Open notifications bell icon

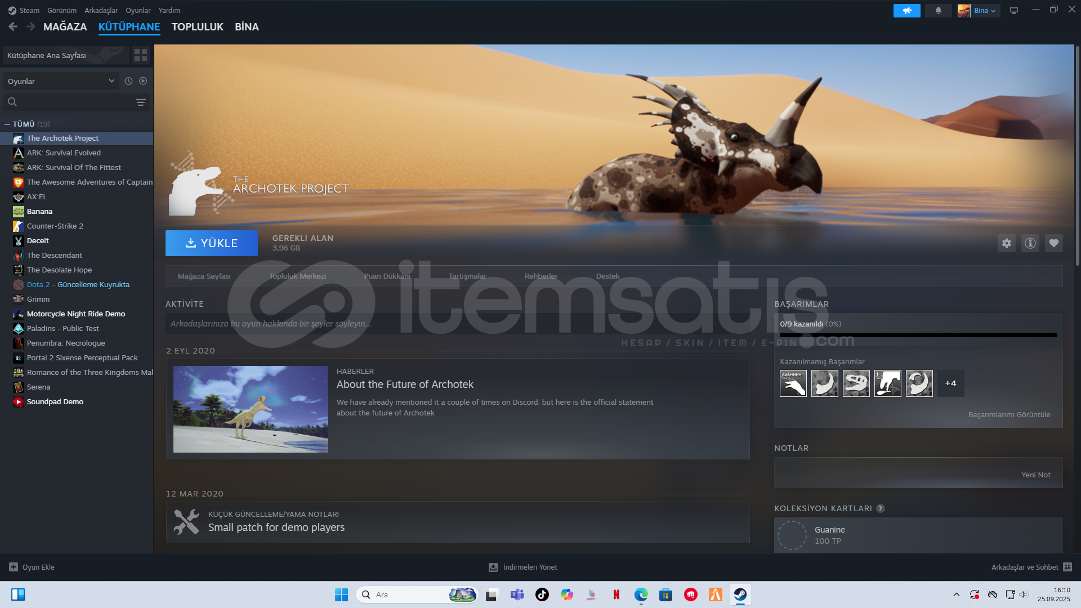pyautogui.click(x=938, y=11)
